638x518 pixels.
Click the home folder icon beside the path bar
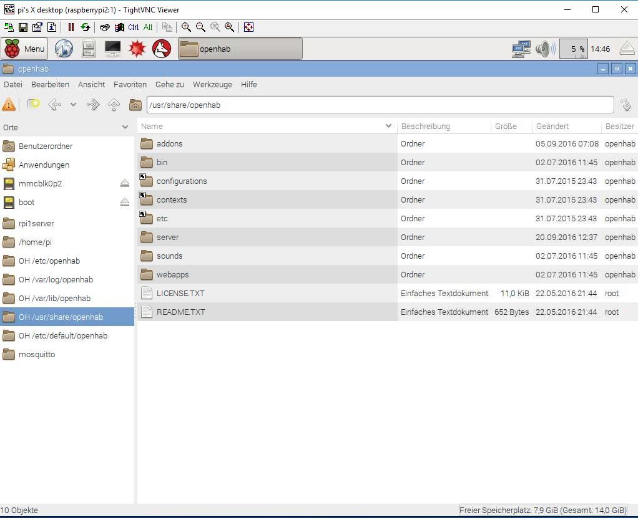(135, 105)
